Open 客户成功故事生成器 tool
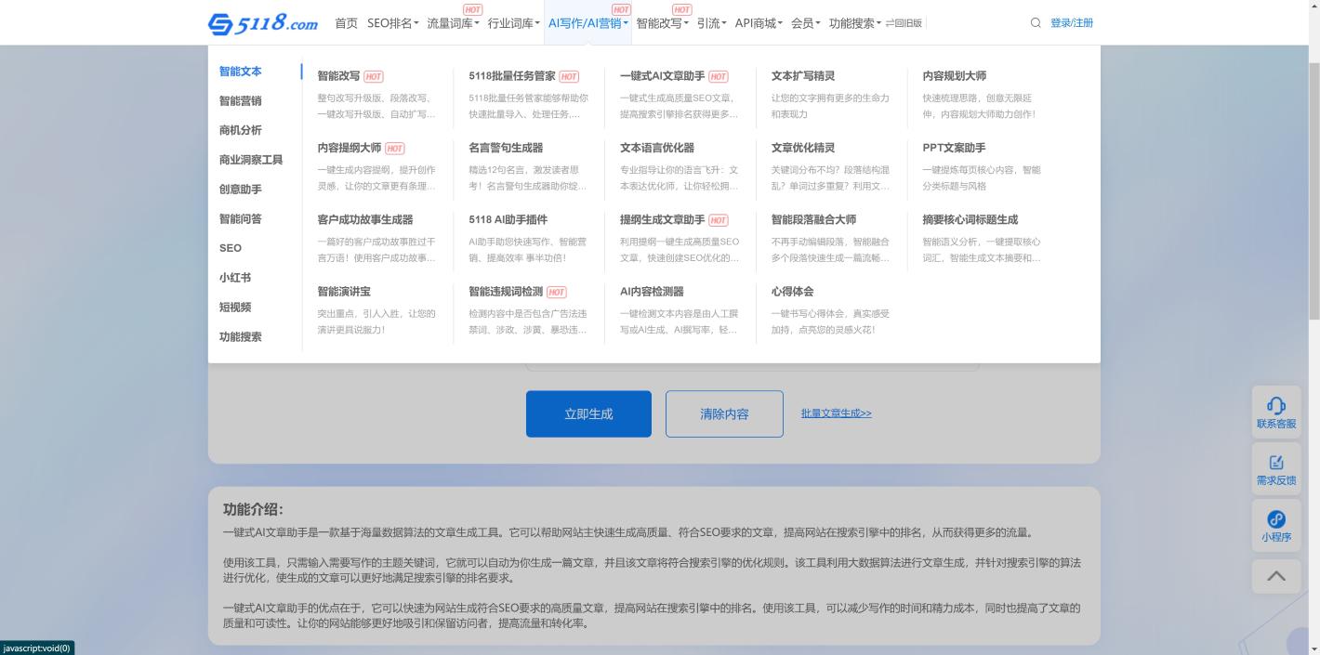This screenshot has height=655, width=1320. tap(365, 220)
